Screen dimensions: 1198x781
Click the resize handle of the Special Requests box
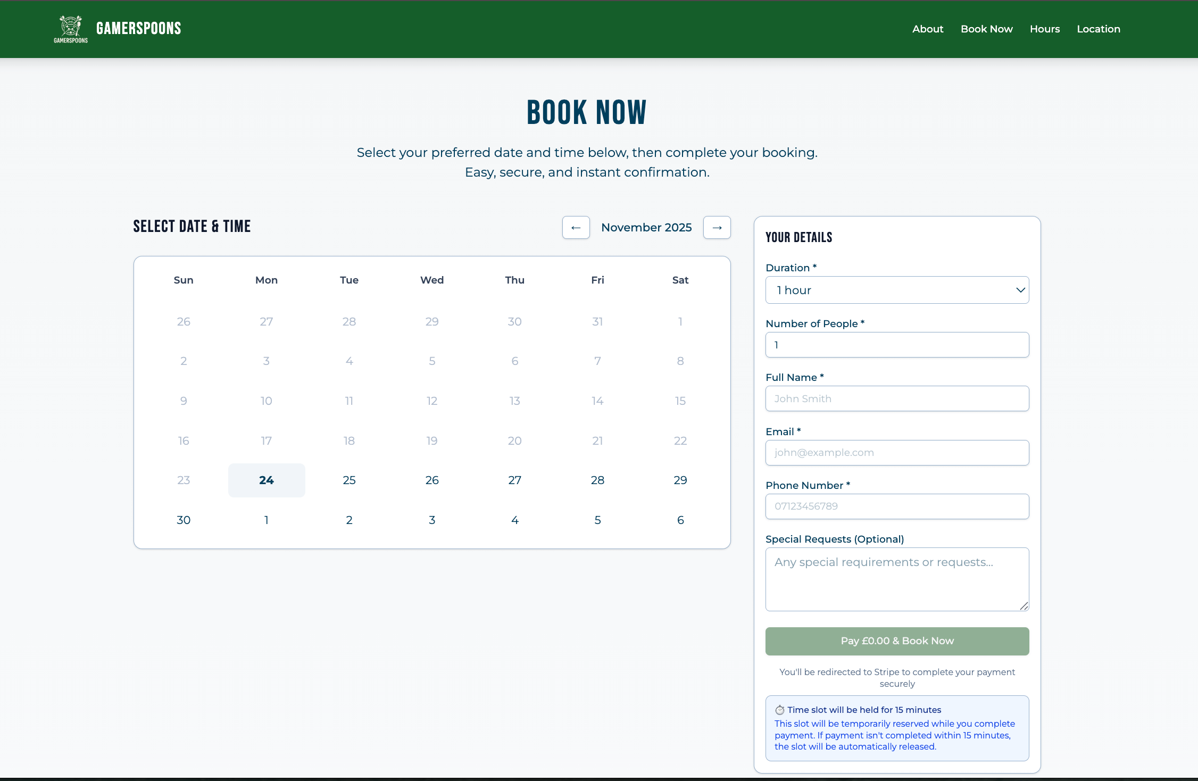pos(1024,606)
